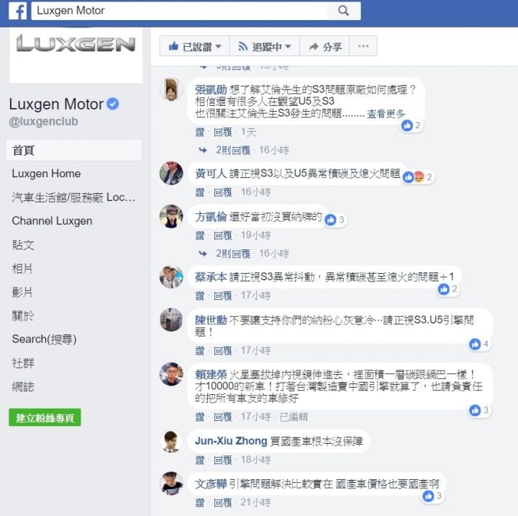518x516 pixels.
Task: Click the search magnifier icon
Action: [x=344, y=11]
